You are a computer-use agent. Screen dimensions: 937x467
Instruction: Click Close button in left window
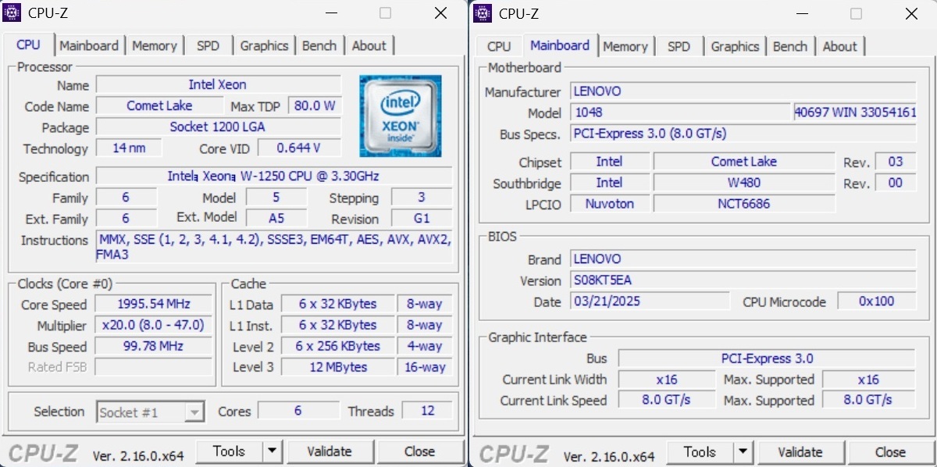[x=419, y=451]
